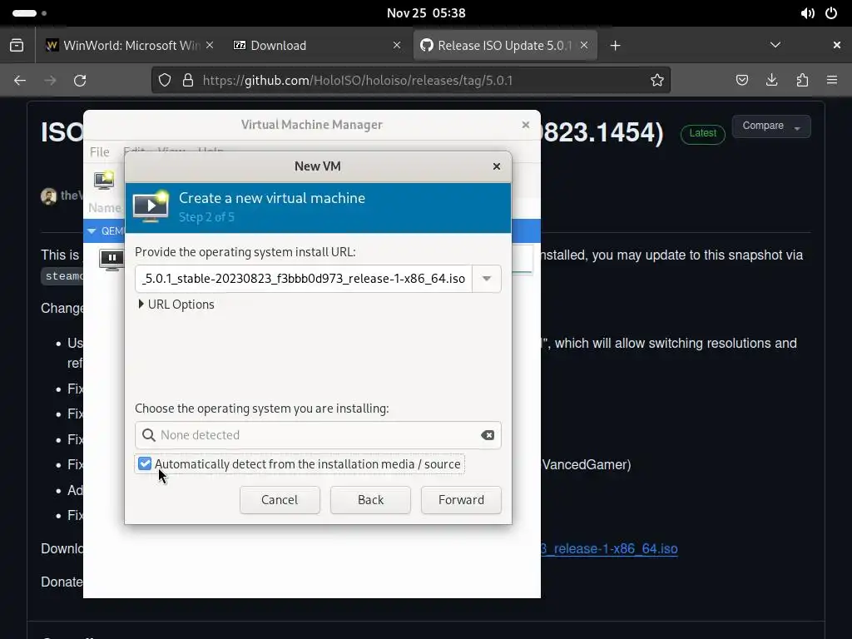
Task: Bookmark this page with star icon
Action: coord(657,81)
